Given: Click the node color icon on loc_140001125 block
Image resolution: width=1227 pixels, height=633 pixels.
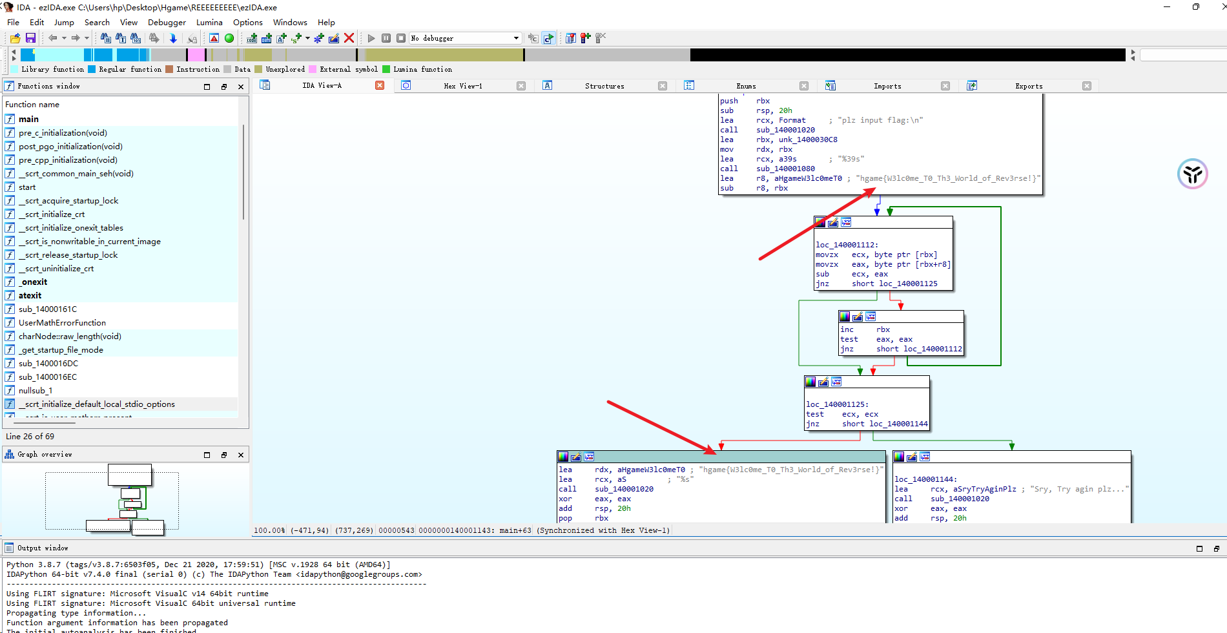Looking at the screenshot, I should 810,382.
